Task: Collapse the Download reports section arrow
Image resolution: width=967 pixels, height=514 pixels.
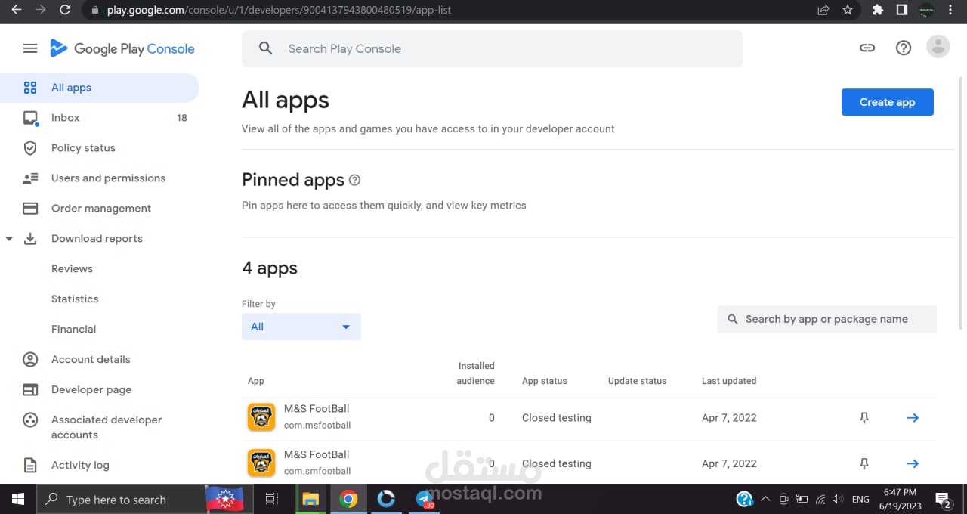Action: (9, 239)
